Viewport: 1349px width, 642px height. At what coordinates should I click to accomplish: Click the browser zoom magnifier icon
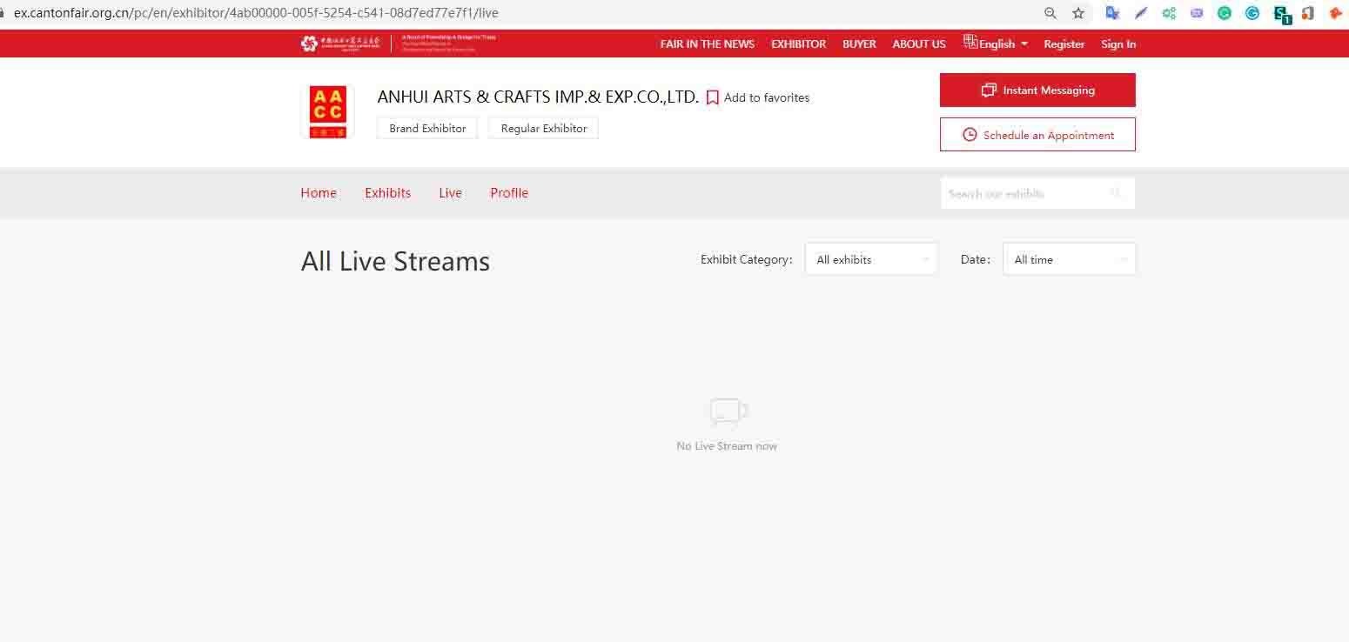point(1050,13)
